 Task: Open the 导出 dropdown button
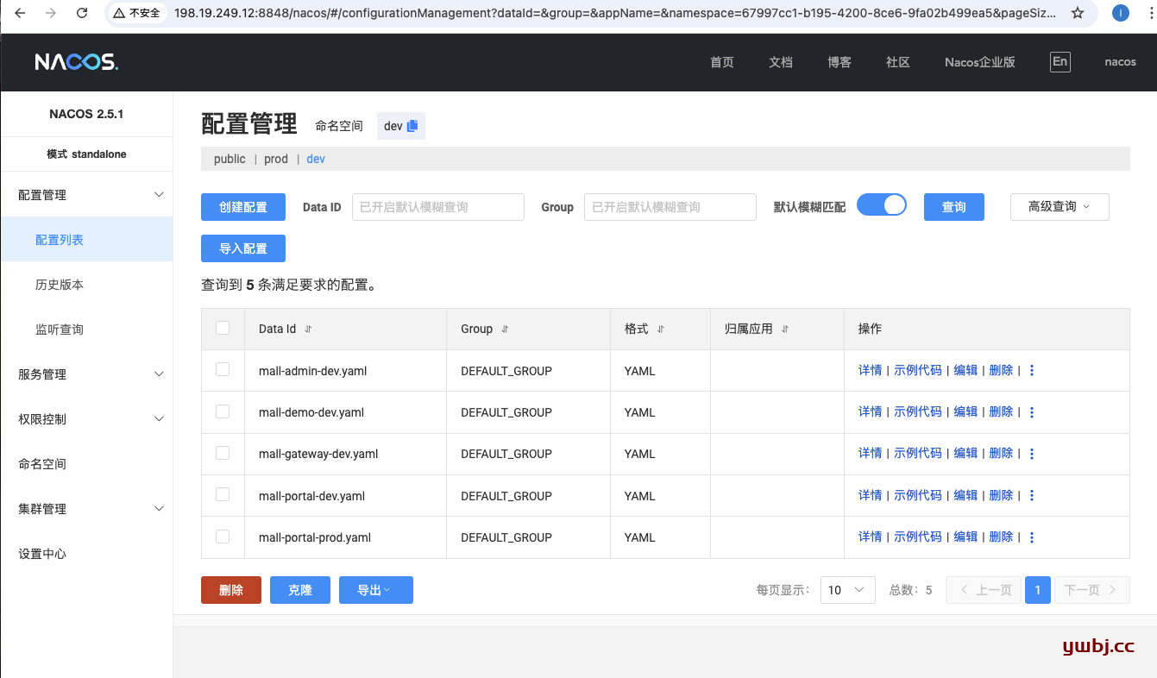tap(376, 590)
